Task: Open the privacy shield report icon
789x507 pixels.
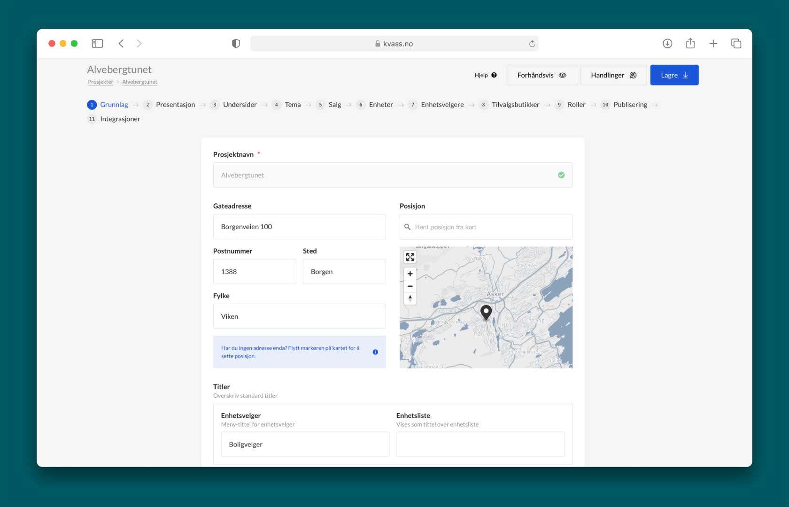Action: point(236,44)
